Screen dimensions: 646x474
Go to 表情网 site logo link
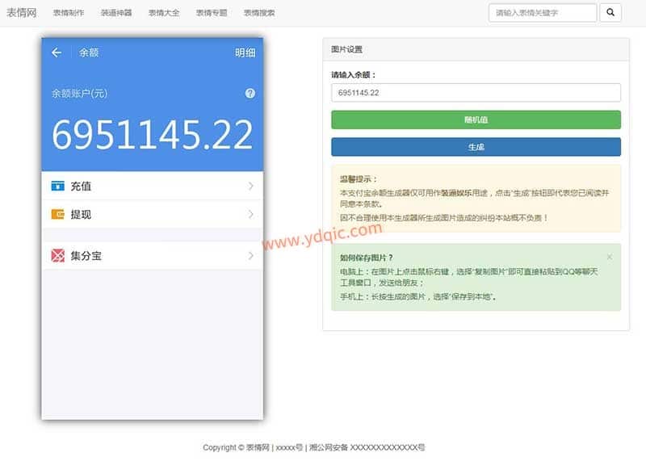pos(22,13)
